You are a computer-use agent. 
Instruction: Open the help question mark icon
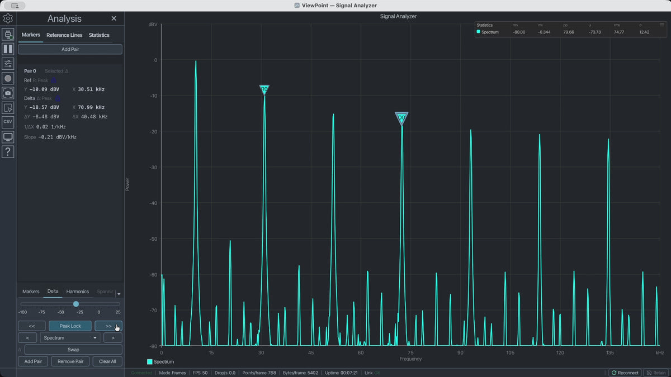tap(8, 151)
